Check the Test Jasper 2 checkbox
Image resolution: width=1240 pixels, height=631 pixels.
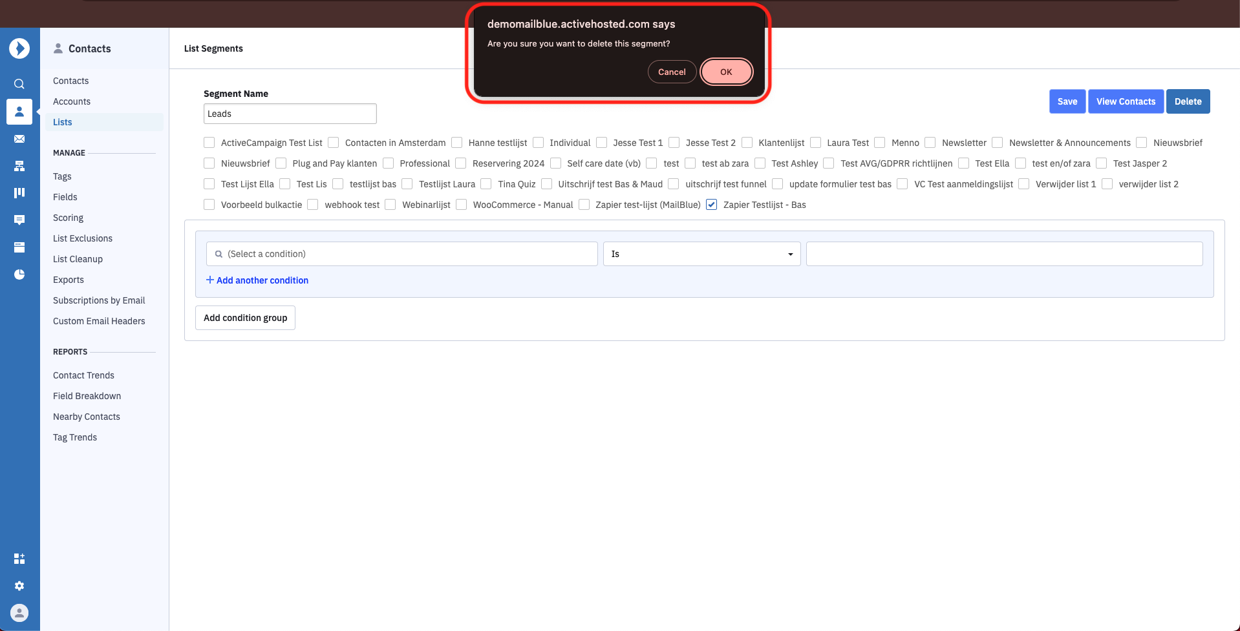(x=1101, y=163)
